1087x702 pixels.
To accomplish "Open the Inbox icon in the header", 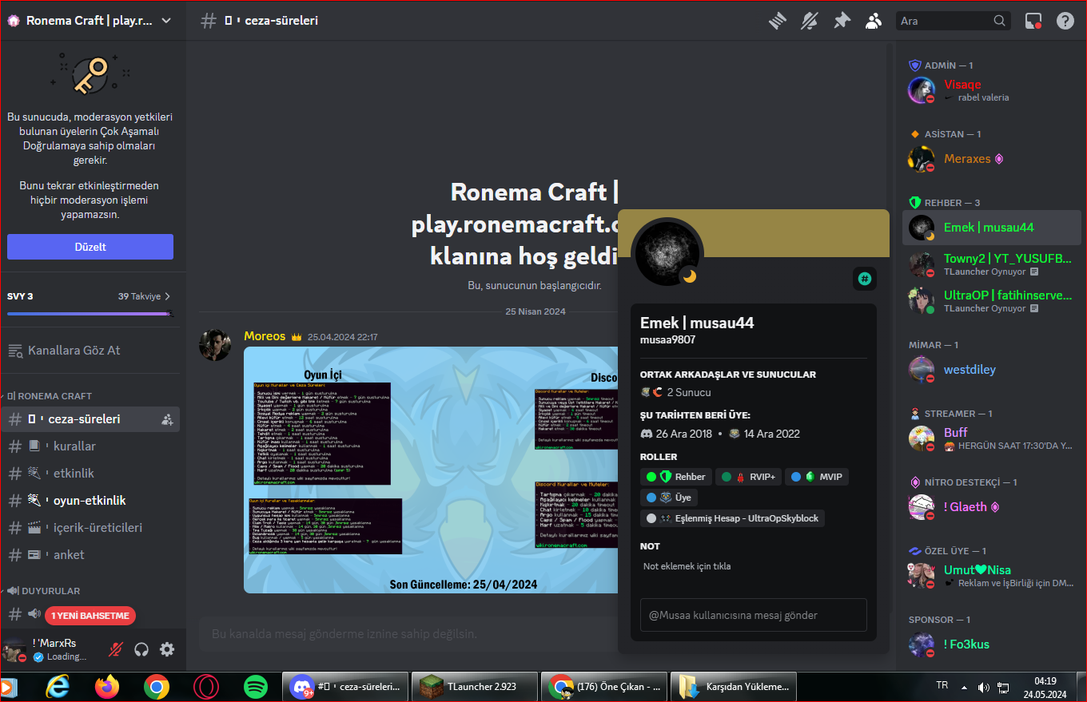I will click(x=1033, y=21).
